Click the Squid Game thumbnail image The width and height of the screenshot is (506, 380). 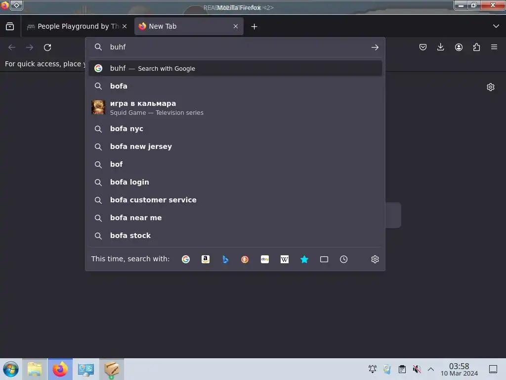(98, 107)
